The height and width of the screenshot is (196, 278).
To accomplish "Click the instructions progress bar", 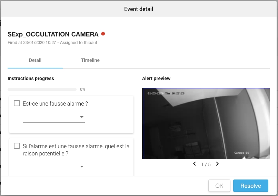I will pyautogui.click(x=42, y=89).
